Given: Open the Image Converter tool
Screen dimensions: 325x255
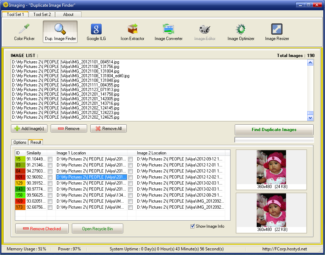Looking at the screenshot, I should click(x=168, y=32).
